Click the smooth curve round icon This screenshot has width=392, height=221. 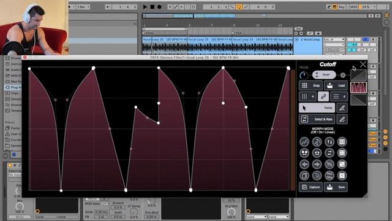(x=304, y=142)
